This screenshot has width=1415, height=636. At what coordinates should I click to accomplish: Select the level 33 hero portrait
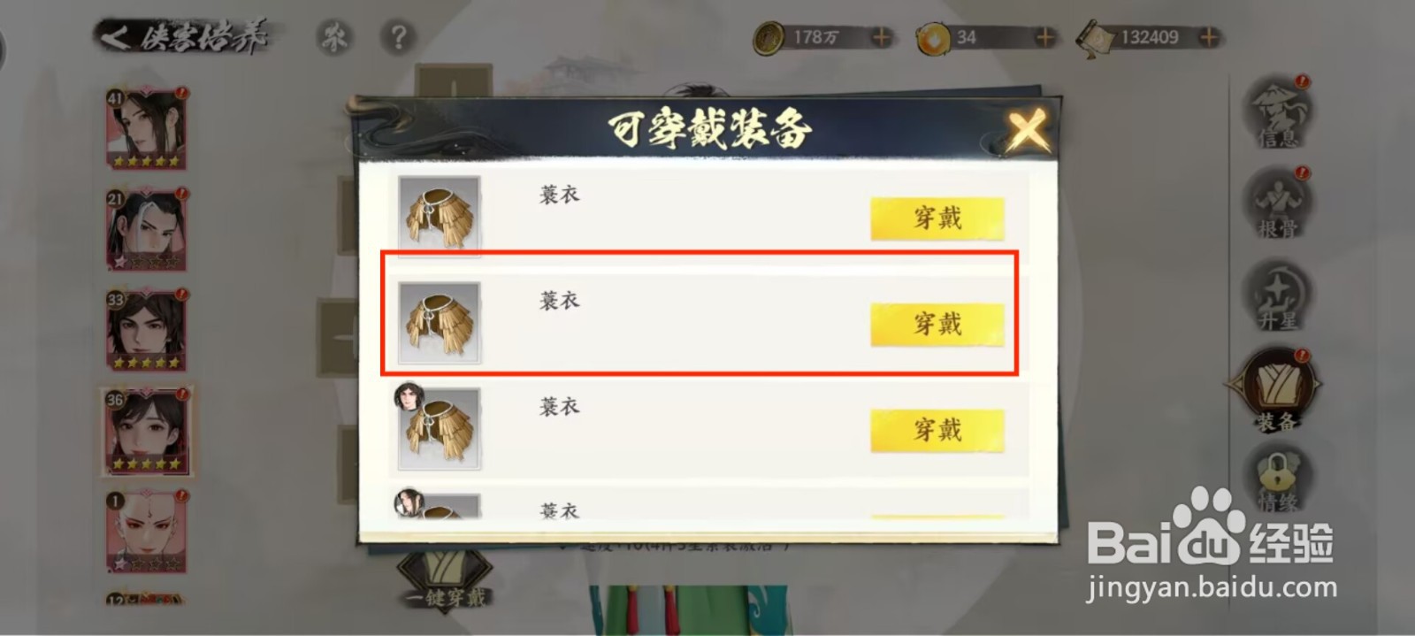147,330
